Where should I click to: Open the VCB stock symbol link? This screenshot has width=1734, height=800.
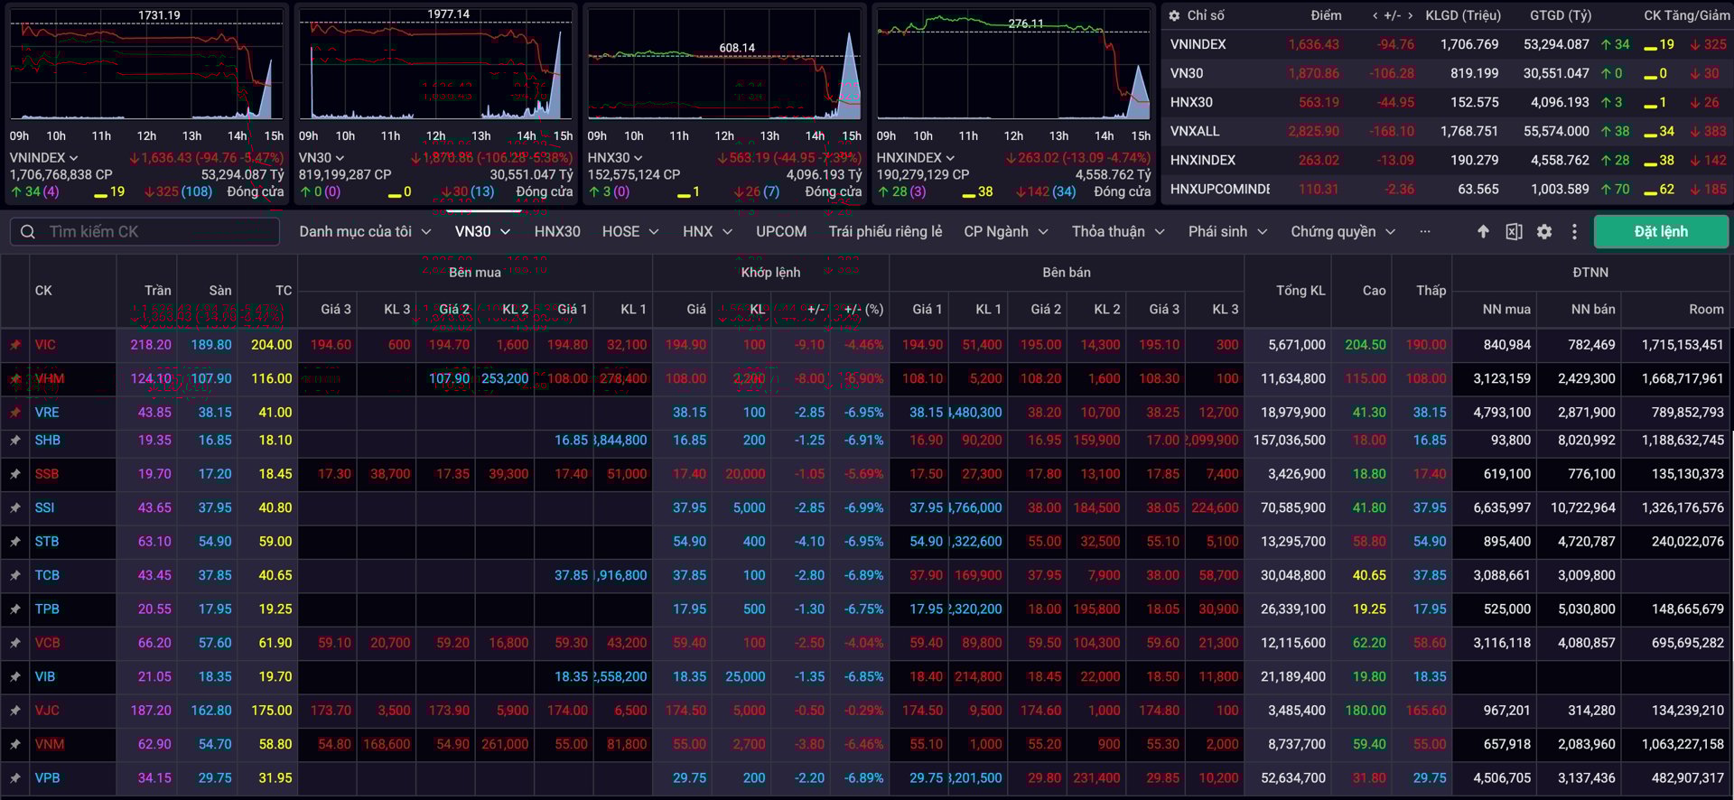point(47,643)
